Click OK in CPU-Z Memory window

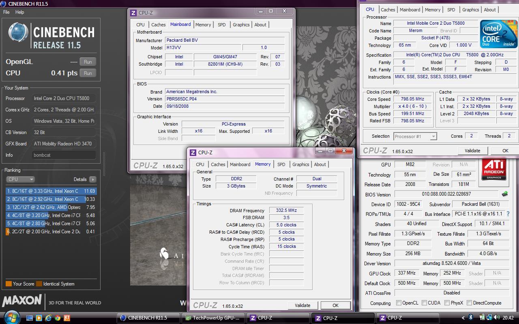coord(335,305)
